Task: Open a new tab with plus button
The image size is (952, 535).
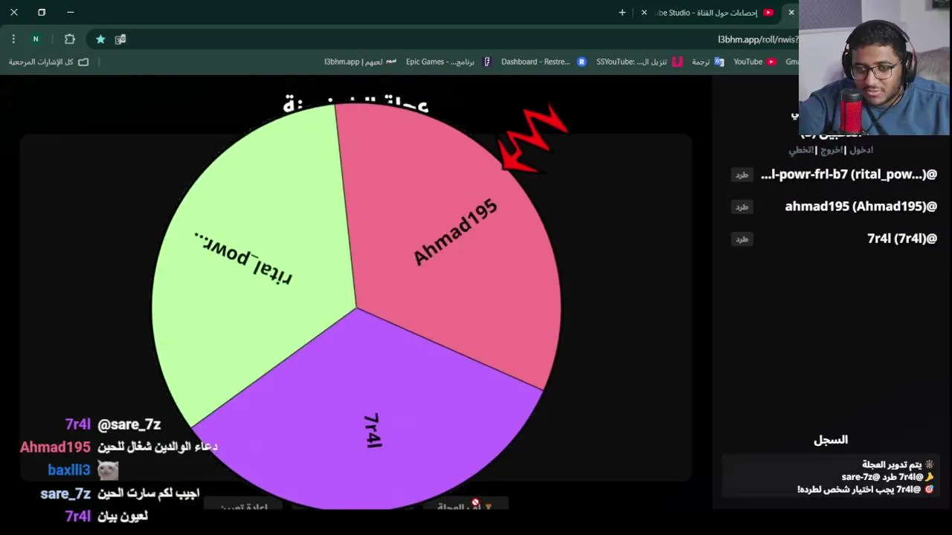Action: point(623,13)
